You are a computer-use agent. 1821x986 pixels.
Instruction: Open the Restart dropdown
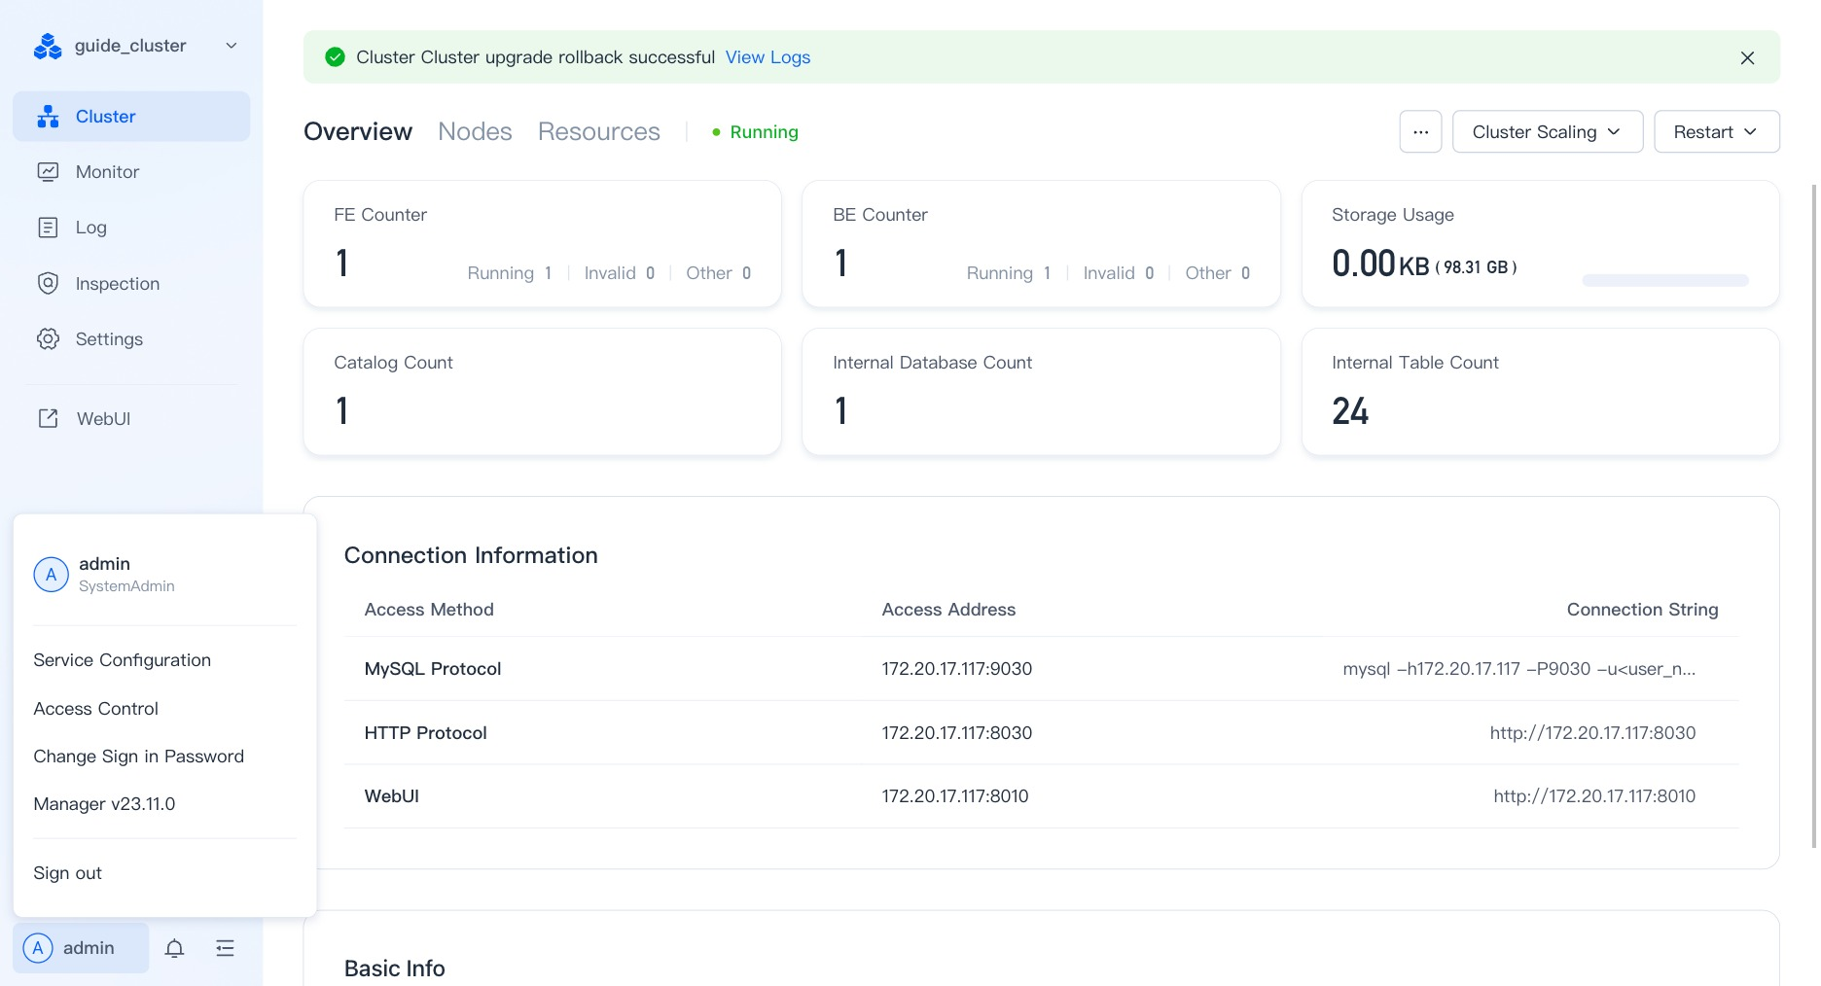coord(1716,131)
